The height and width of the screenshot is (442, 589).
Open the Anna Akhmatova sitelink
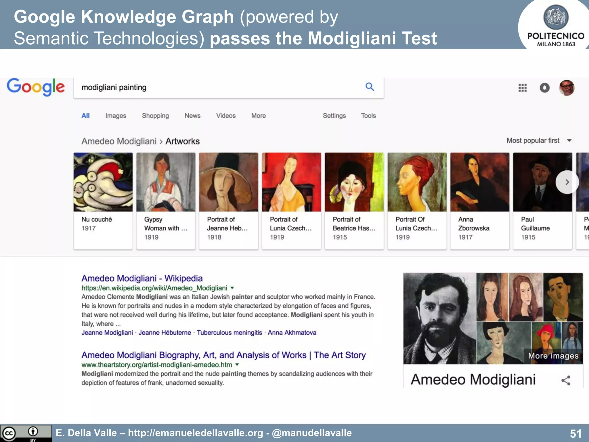292,333
